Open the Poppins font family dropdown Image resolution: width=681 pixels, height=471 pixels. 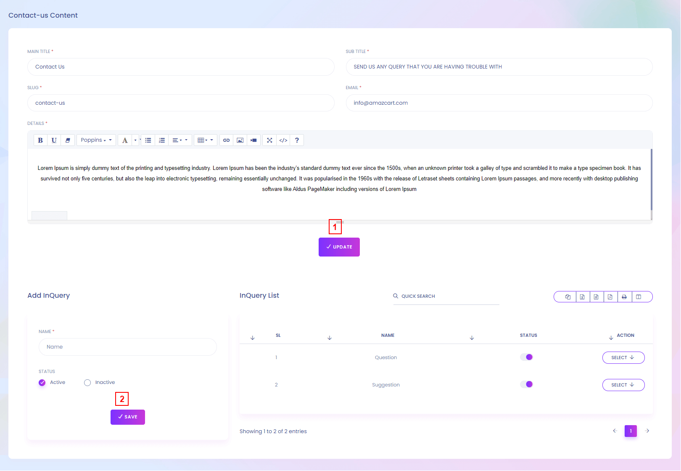coord(96,140)
